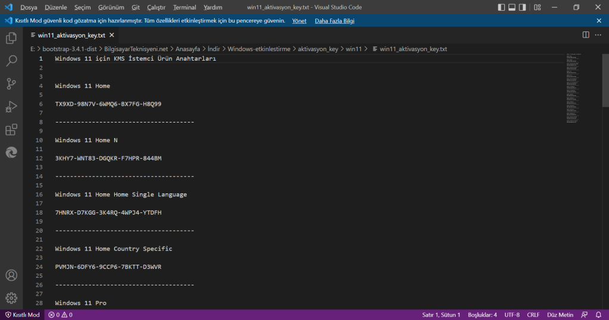Click the key TX9XD-98N7V-6WMQ6-BX7FG-H8Q99
The height and width of the screenshot is (320, 609).
(108, 104)
